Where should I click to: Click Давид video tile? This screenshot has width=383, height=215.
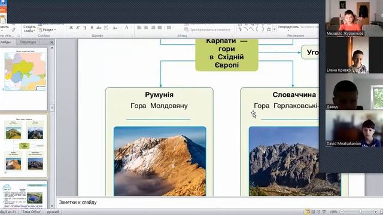click(x=354, y=91)
